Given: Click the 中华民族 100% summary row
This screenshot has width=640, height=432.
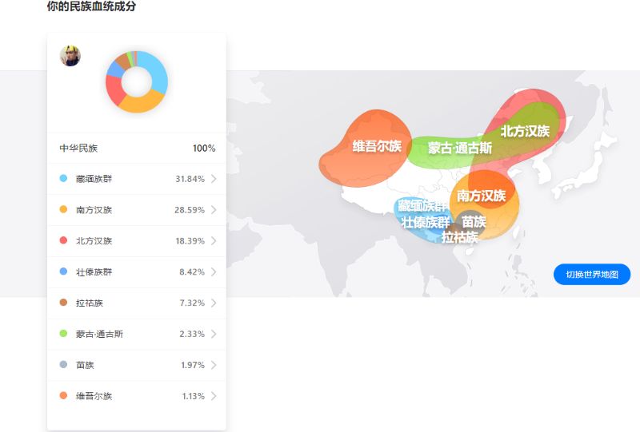Looking at the screenshot, I should coord(136,149).
